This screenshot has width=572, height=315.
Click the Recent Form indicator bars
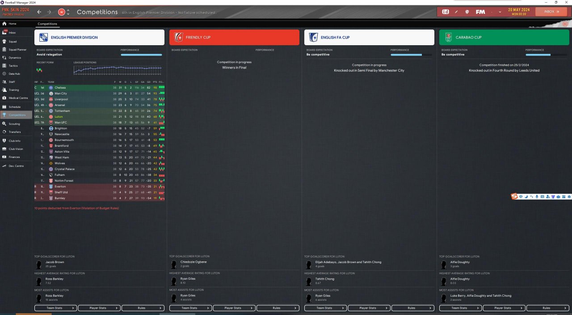click(39, 70)
